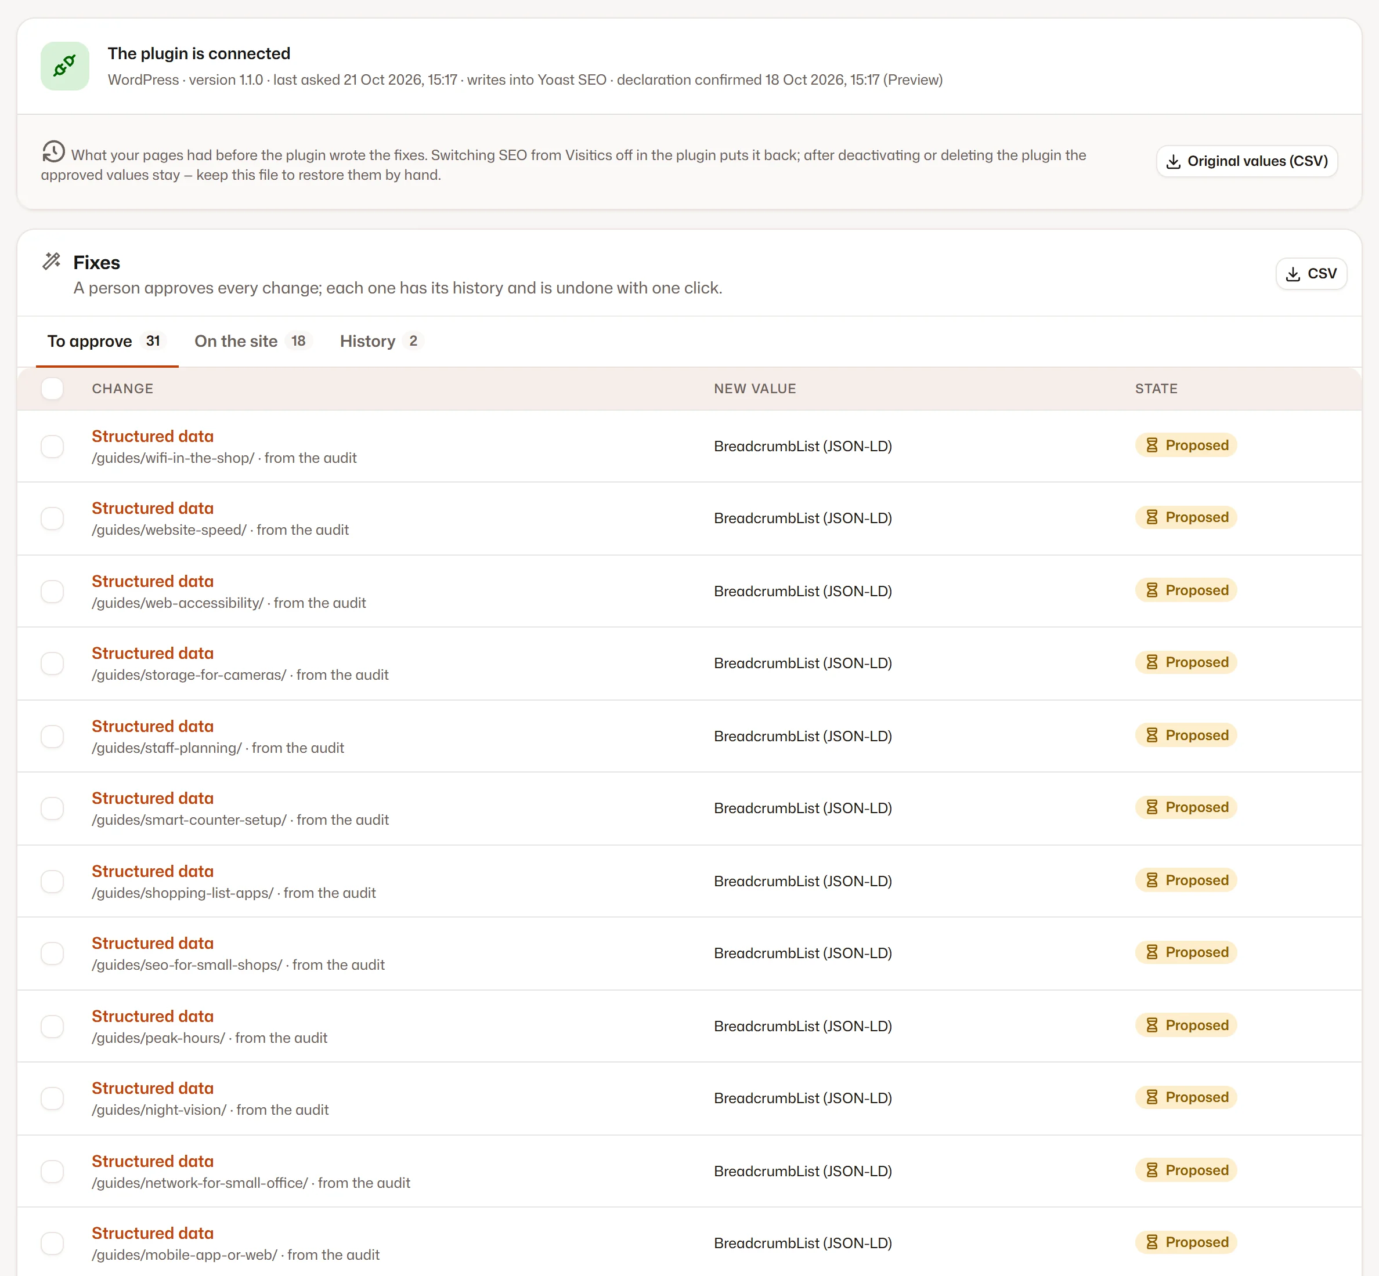Switch to the On the site tab

(x=253, y=341)
